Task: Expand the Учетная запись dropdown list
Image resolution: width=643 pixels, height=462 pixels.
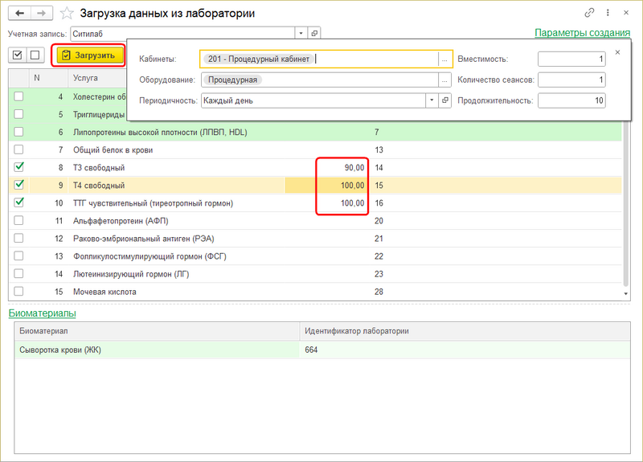Action: (x=301, y=33)
